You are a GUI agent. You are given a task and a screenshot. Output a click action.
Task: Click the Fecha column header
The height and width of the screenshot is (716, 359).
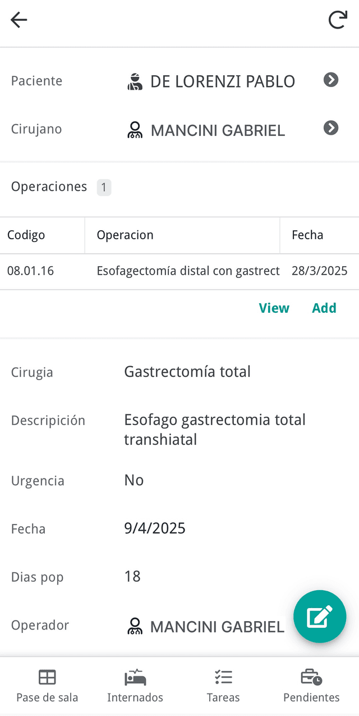[307, 235]
